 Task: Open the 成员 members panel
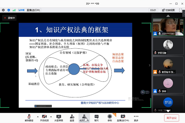click(x=84, y=118)
